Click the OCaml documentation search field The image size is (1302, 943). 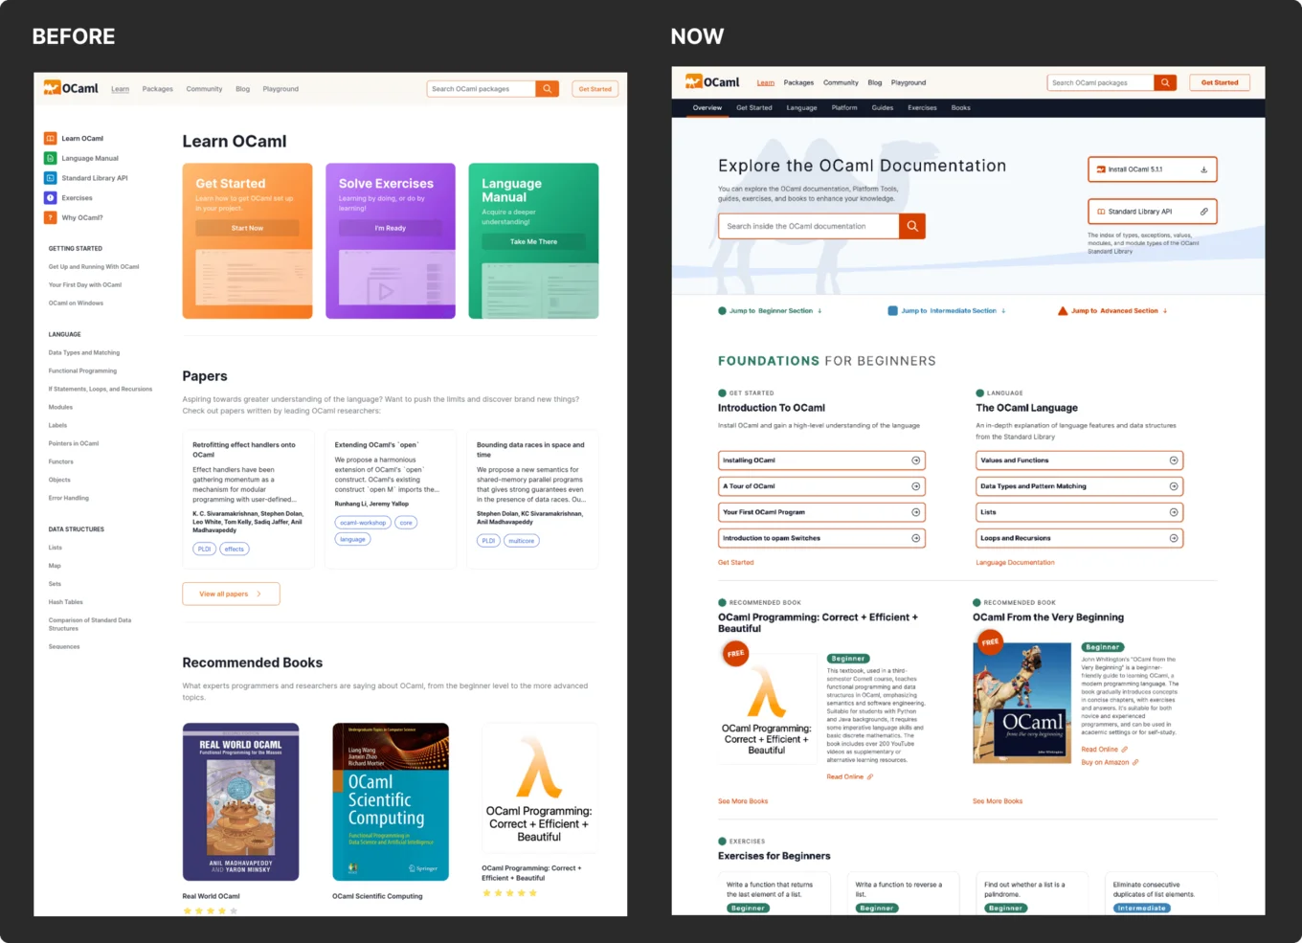pyautogui.click(x=809, y=225)
